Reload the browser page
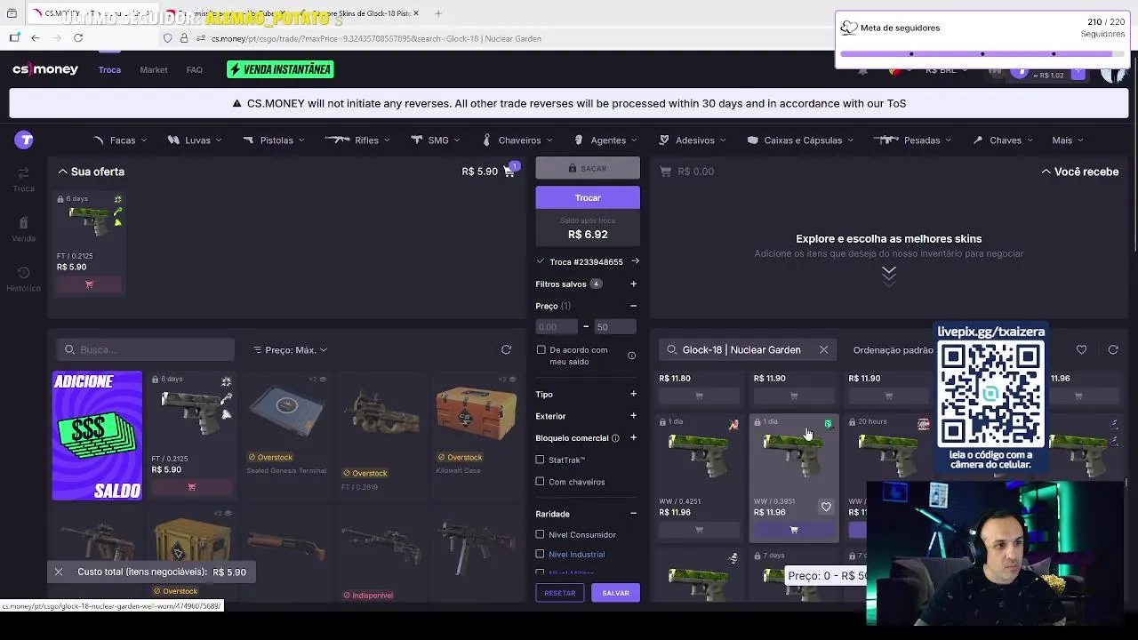Screen dimensions: 1138x640 [78, 38]
